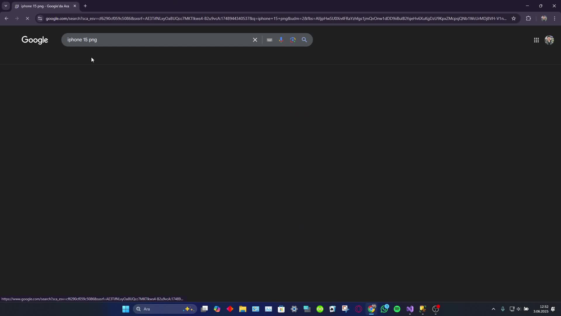Click the taskbar "Ara" search box
This screenshot has width=561, height=316.
click(x=165, y=309)
